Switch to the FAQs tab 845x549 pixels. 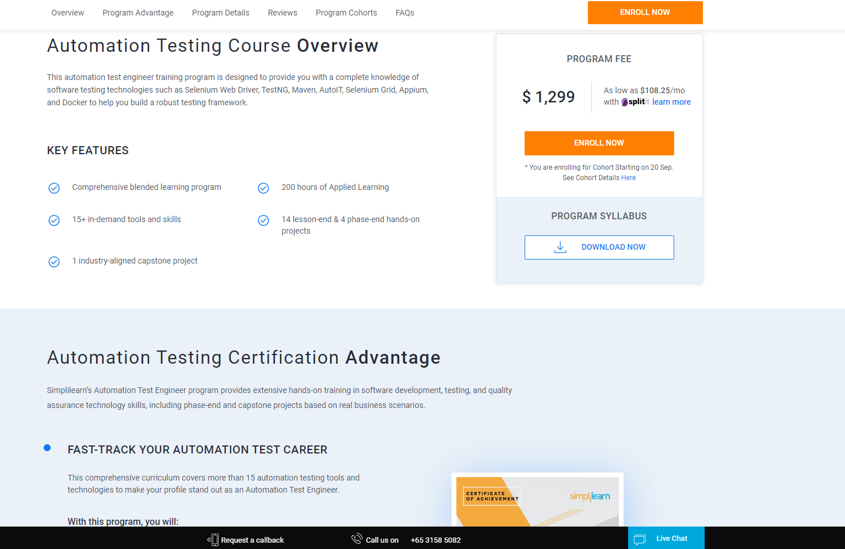(404, 12)
